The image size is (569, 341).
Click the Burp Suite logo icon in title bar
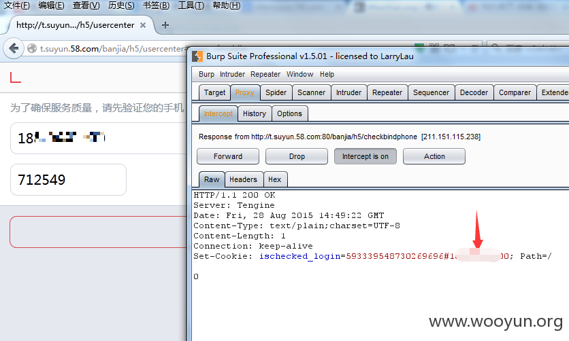[197, 56]
